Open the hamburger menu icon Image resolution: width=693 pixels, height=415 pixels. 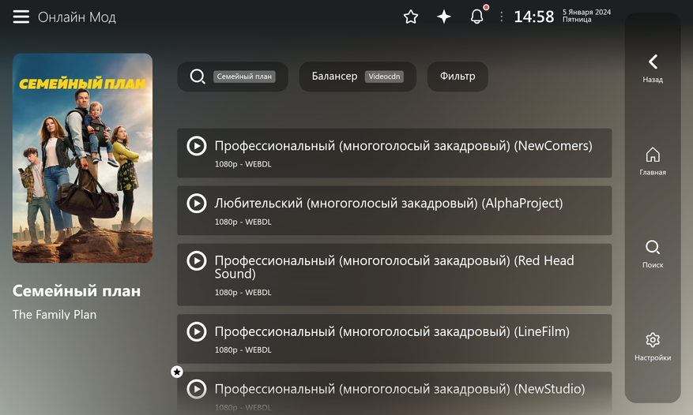[21, 17]
